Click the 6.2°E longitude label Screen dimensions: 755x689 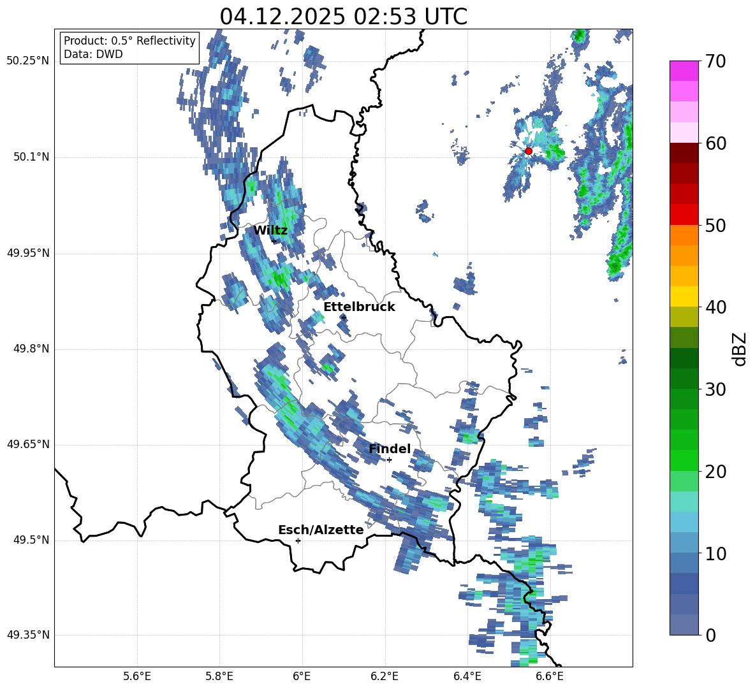tap(385, 676)
